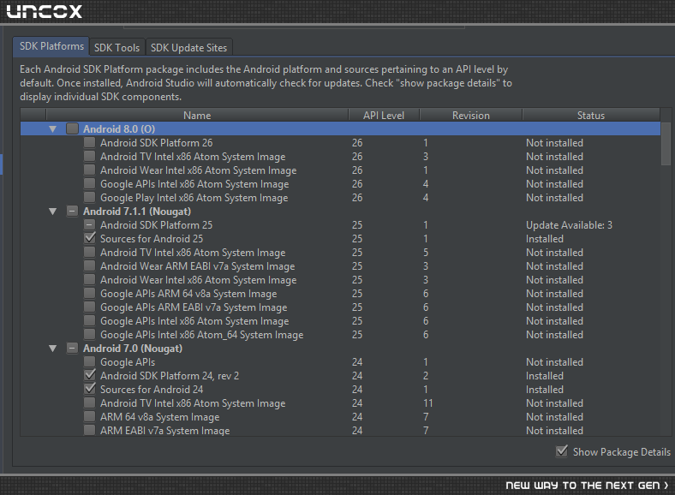Switch to the SDK Platforms tab

51,46
